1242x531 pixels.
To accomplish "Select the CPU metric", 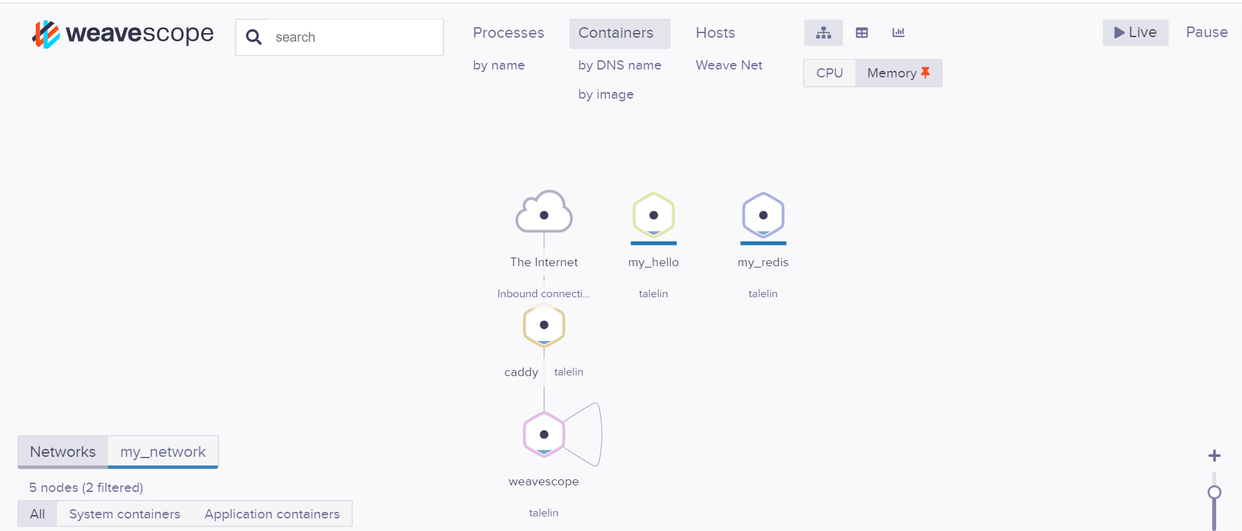I will coord(830,73).
